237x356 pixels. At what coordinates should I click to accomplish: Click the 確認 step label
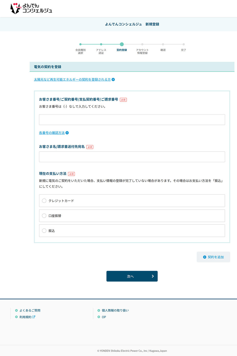pos(163,50)
